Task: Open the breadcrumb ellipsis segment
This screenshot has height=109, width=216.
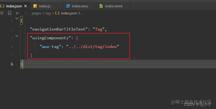Action: pos(83,14)
